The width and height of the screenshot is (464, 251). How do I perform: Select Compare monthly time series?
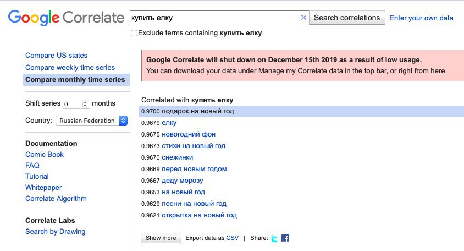pyautogui.click(x=75, y=80)
